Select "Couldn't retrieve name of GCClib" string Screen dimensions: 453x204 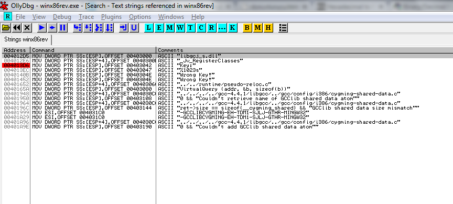point(268,99)
